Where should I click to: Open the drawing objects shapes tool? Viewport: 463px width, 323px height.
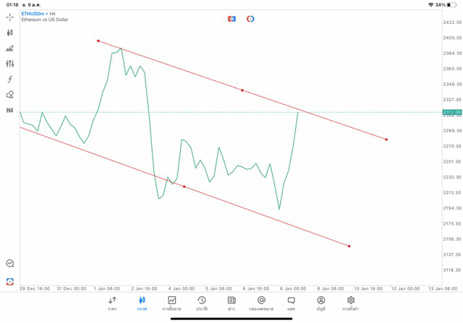[x=10, y=95]
